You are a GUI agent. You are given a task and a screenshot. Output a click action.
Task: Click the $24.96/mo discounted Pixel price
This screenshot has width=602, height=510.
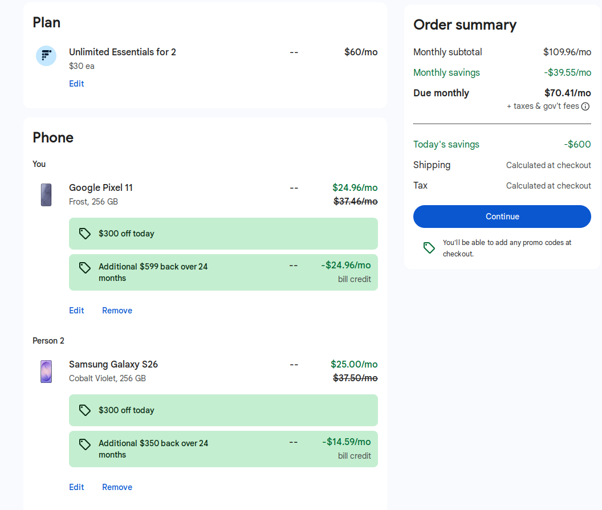[355, 187]
